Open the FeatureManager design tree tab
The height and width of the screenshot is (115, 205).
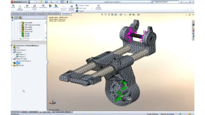(x=12, y=18)
